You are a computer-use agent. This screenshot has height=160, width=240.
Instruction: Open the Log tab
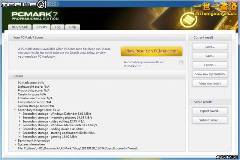point(58,27)
